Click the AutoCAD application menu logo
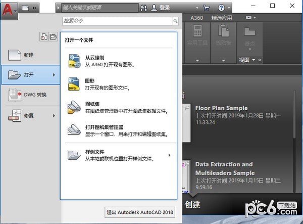Screen dimensions: 303x224 [9, 8]
